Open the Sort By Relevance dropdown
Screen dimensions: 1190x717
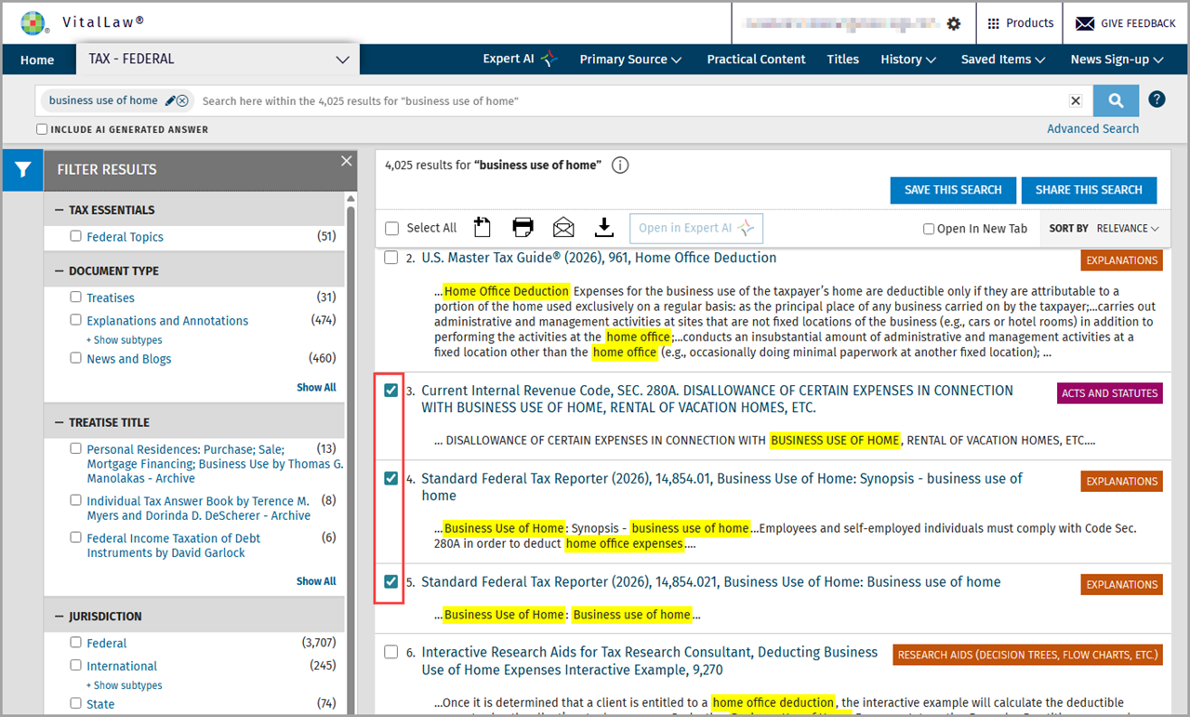click(x=1128, y=228)
